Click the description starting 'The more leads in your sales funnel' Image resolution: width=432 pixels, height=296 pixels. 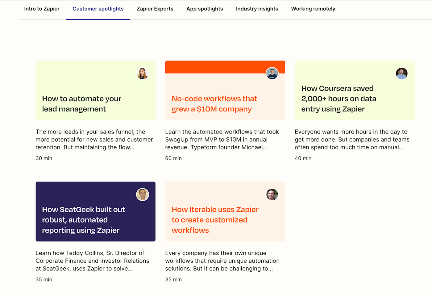coord(94,139)
